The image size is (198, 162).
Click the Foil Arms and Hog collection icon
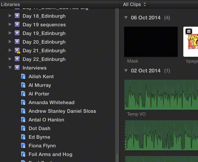click(x=23, y=154)
